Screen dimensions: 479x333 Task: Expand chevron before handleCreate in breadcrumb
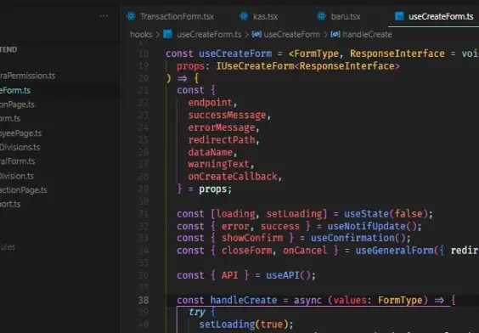(x=325, y=35)
